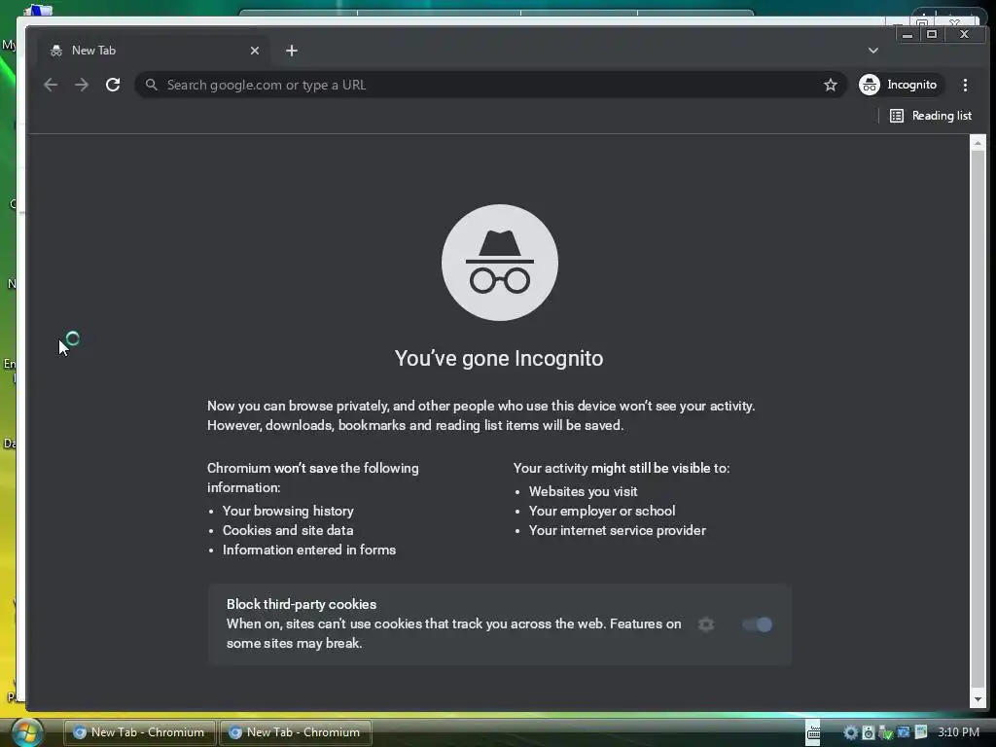Switch to second New Tab - Chromium taskbar button
996x747 pixels.
coord(296,732)
